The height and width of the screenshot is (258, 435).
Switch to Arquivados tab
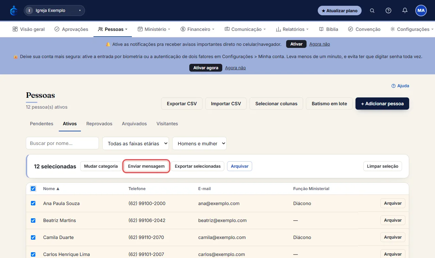tap(134, 124)
